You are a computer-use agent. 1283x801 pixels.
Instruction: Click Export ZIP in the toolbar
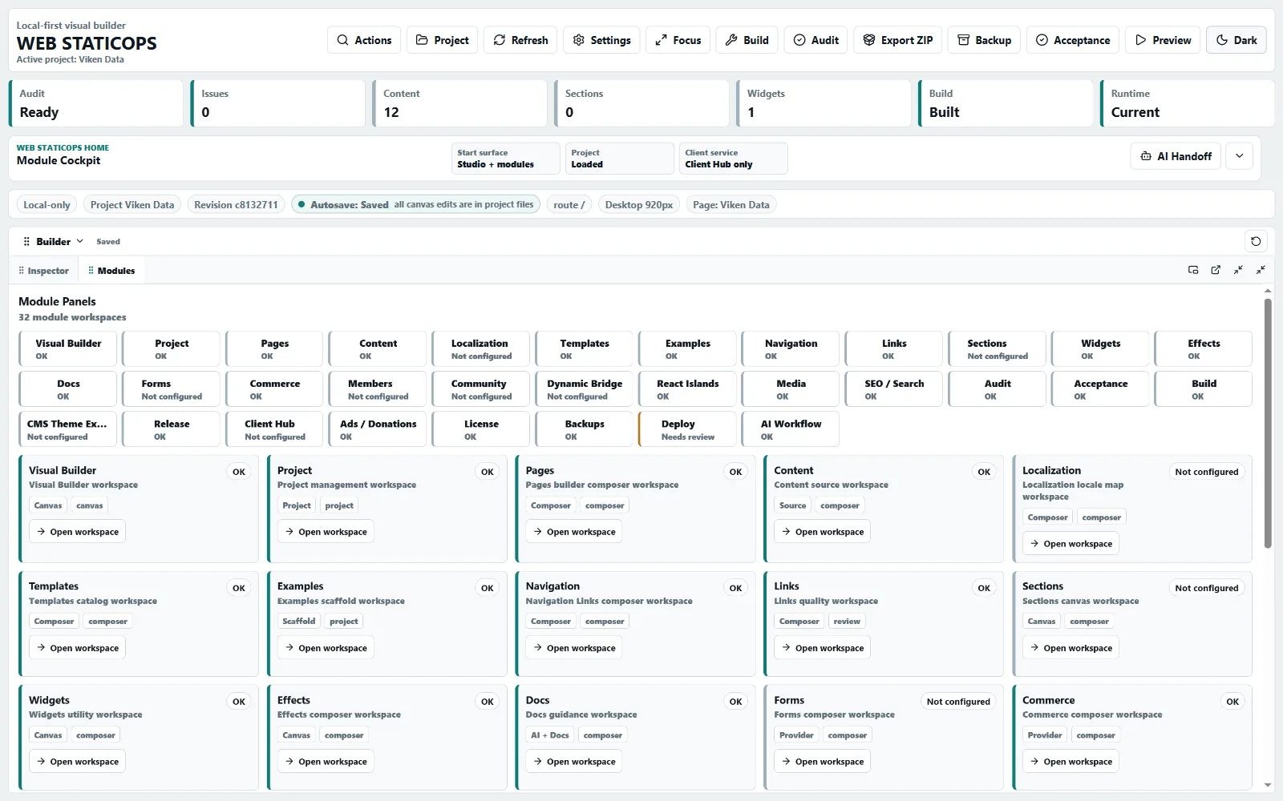coord(897,40)
